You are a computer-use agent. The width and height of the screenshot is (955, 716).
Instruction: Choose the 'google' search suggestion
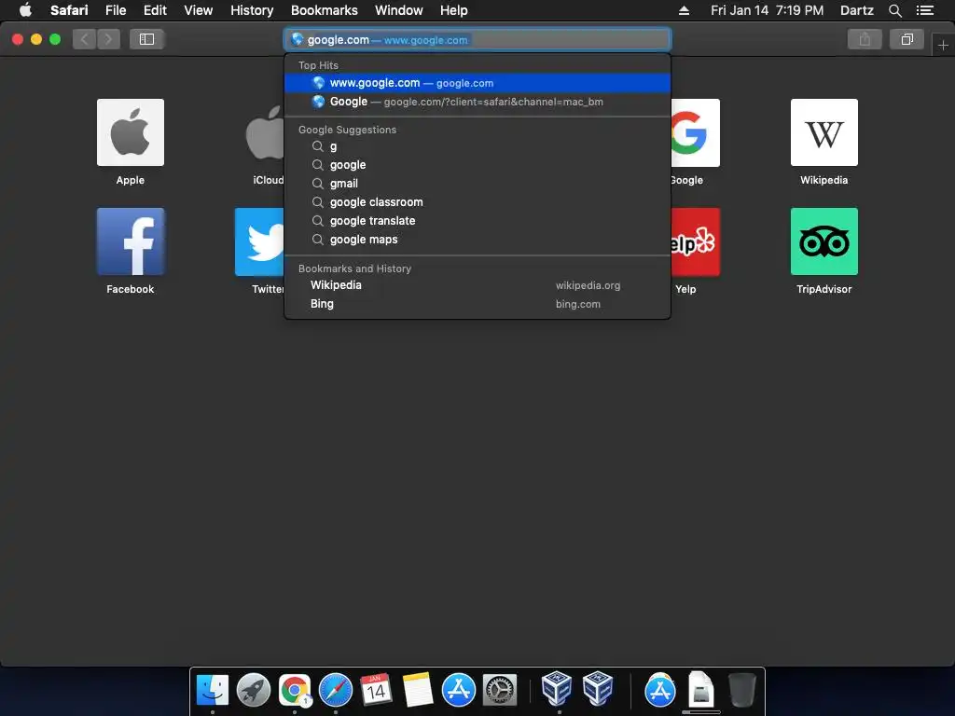tap(477, 165)
